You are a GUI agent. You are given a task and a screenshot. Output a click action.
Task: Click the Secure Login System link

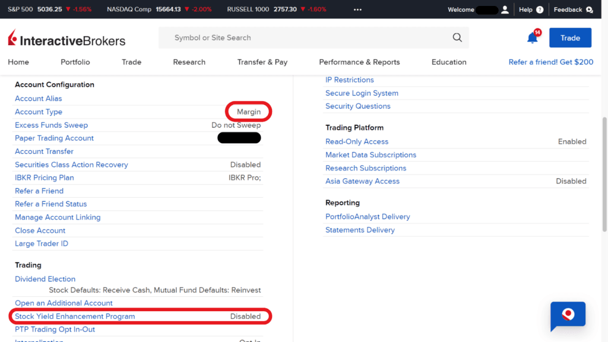[x=362, y=93]
